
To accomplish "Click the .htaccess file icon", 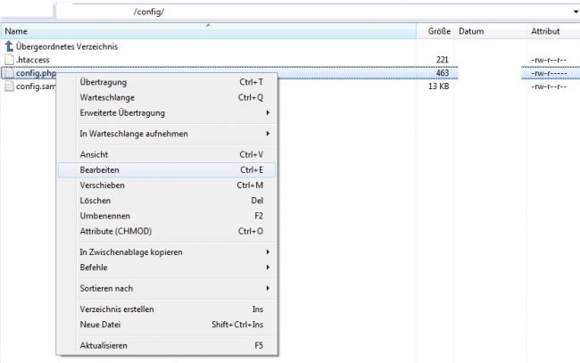I will (x=9, y=60).
